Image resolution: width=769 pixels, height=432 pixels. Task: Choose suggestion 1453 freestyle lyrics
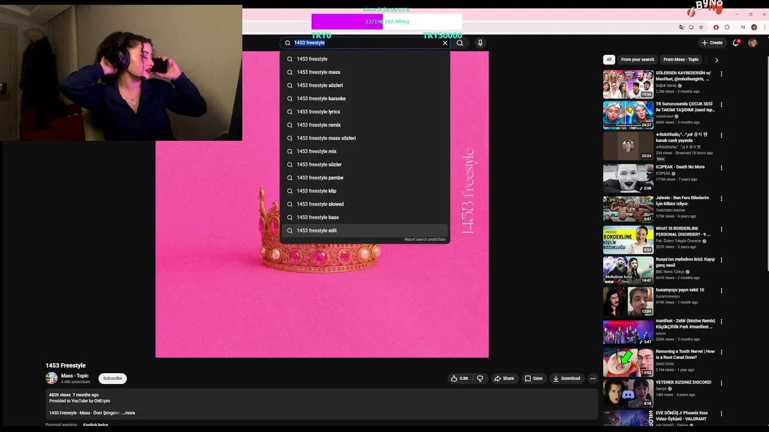(x=365, y=112)
